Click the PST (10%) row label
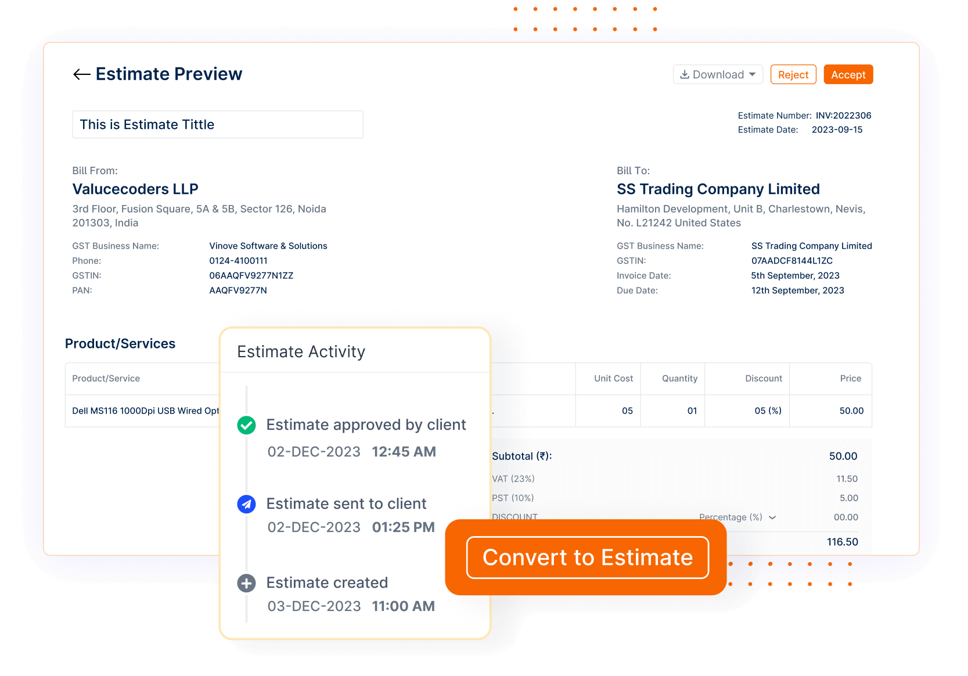This screenshot has width=968, height=676. pos(513,498)
